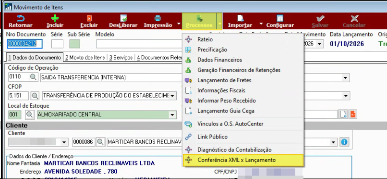The height and width of the screenshot is (179, 387).
Task: Click the MARTICAR BANCOS client name field
Action: (145, 142)
